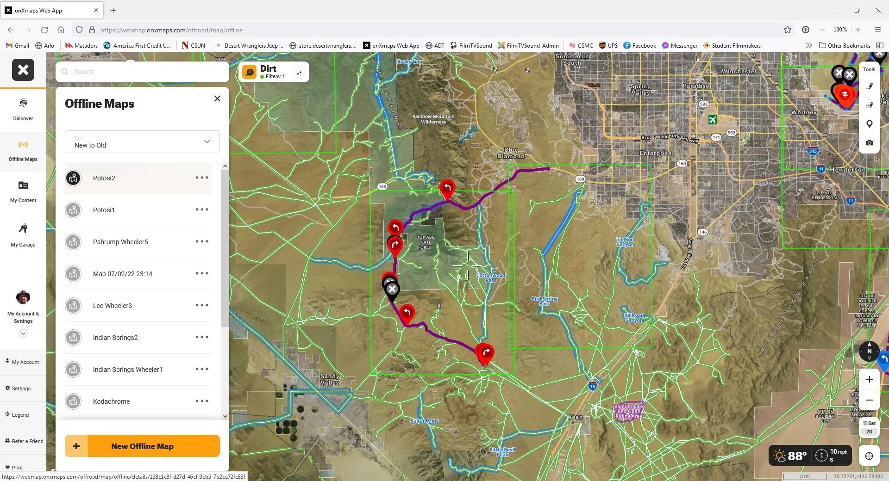Open the options menu for Map 07/02/22 23:14
The width and height of the screenshot is (889, 481).
coord(202,273)
